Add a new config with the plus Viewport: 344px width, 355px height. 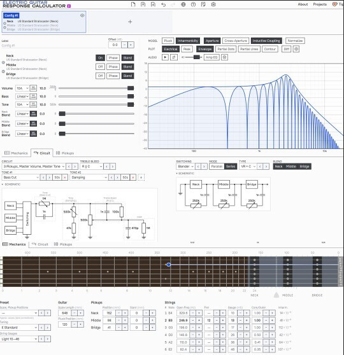pyautogui.click(x=130, y=22)
